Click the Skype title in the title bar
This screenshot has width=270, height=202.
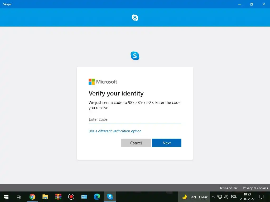7,4
